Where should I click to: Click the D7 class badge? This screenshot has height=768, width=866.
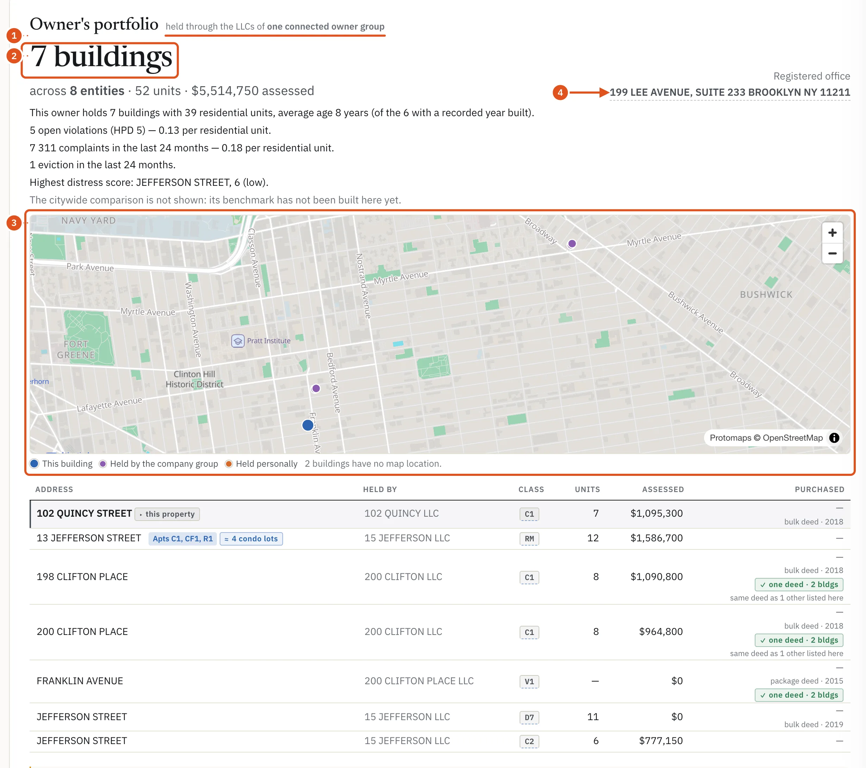pyautogui.click(x=529, y=717)
